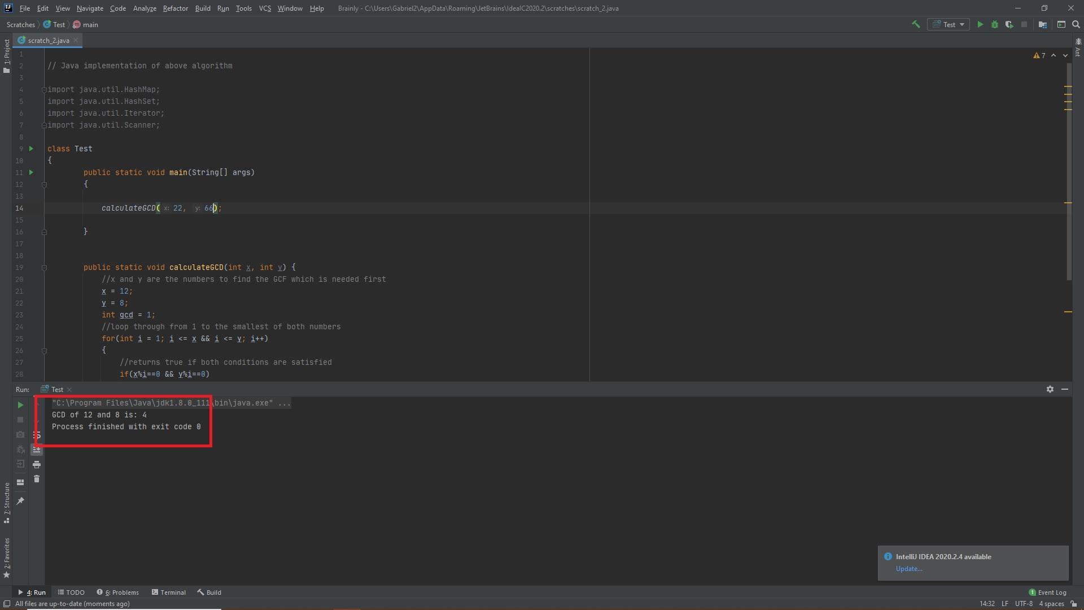The width and height of the screenshot is (1084, 610).
Task: Run Test with Coverage icon
Action: (1009, 24)
